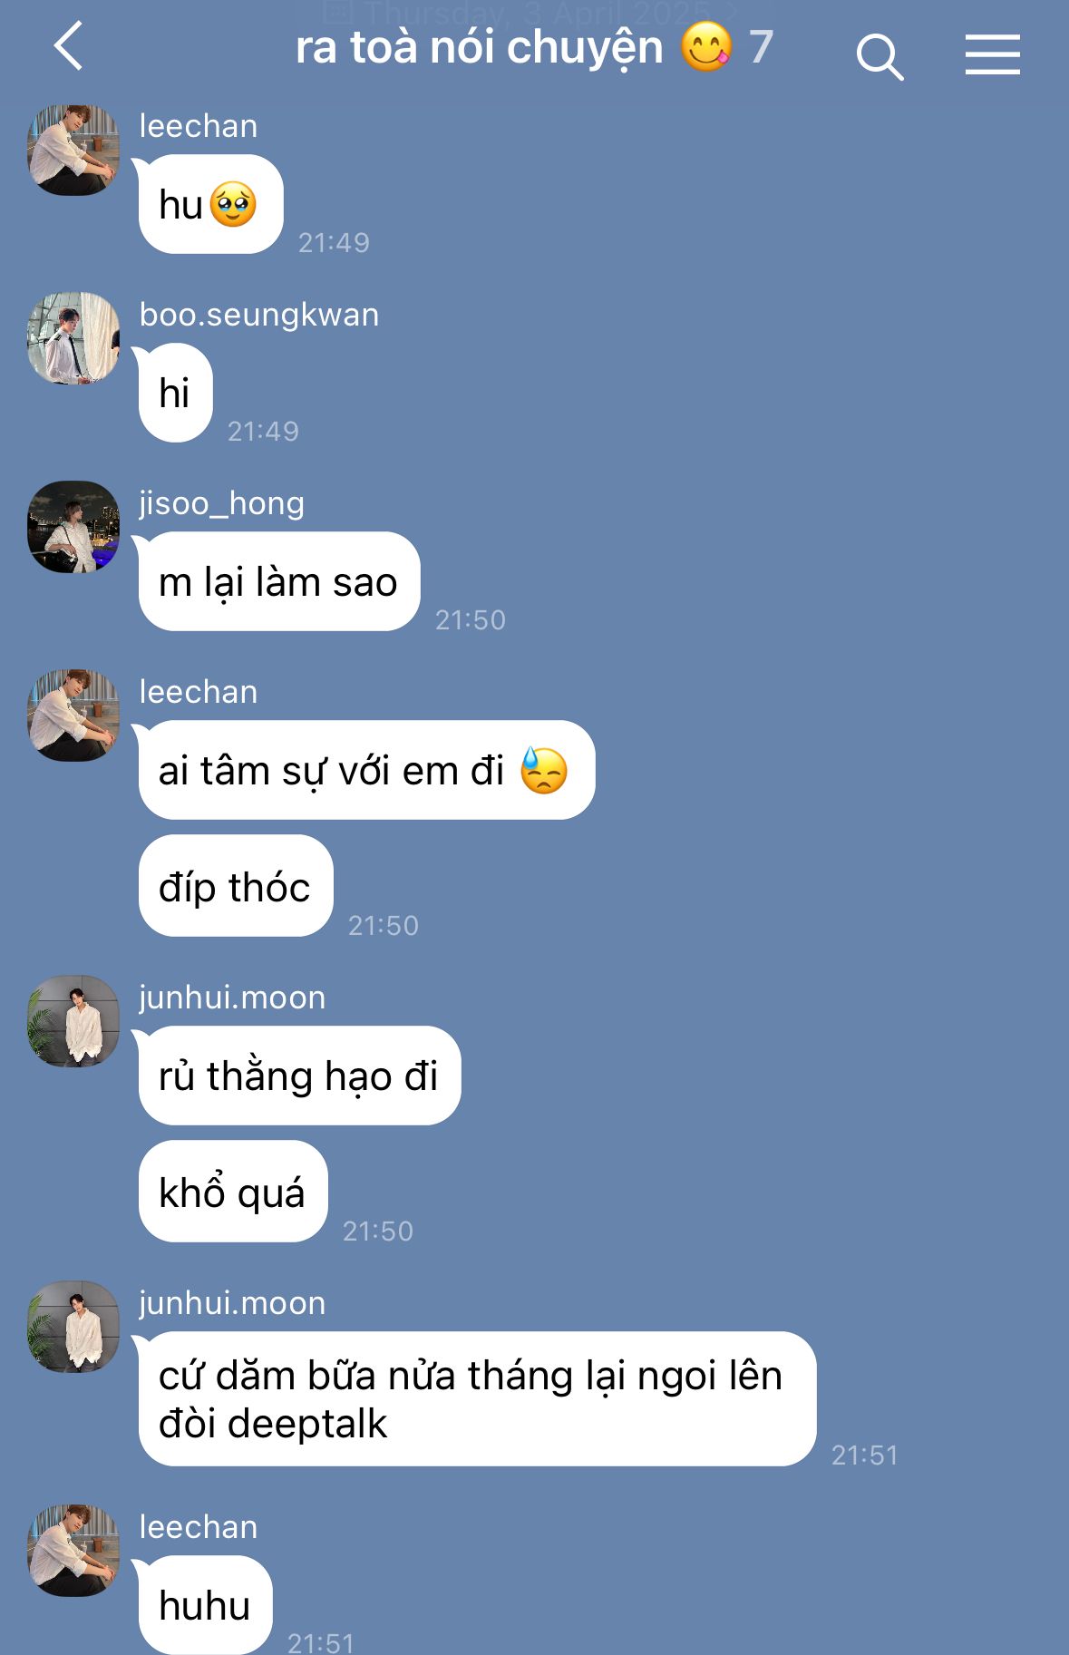Image resolution: width=1069 pixels, height=1655 pixels.
Task: Tap the jisoo_hong sender name
Action: tap(222, 503)
